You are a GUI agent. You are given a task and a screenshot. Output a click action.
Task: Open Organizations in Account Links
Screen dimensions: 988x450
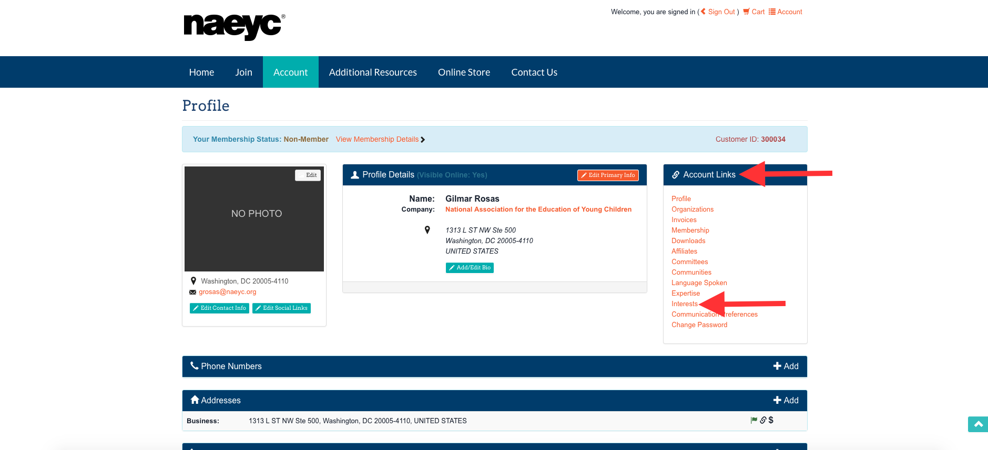click(x=692, y=209)
